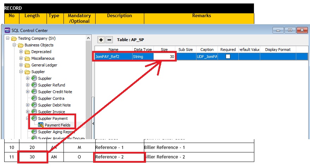Viewport: 310px width, 168px height.
Task: Click the General Ledger folder icon
Action: pyautogui.click(x=28, y=65)
